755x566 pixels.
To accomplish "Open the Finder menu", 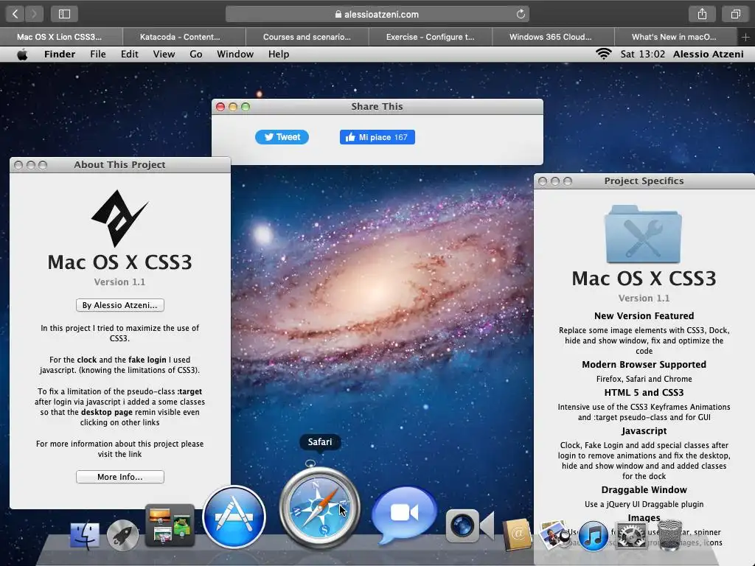I will click(x=60, y=54).
